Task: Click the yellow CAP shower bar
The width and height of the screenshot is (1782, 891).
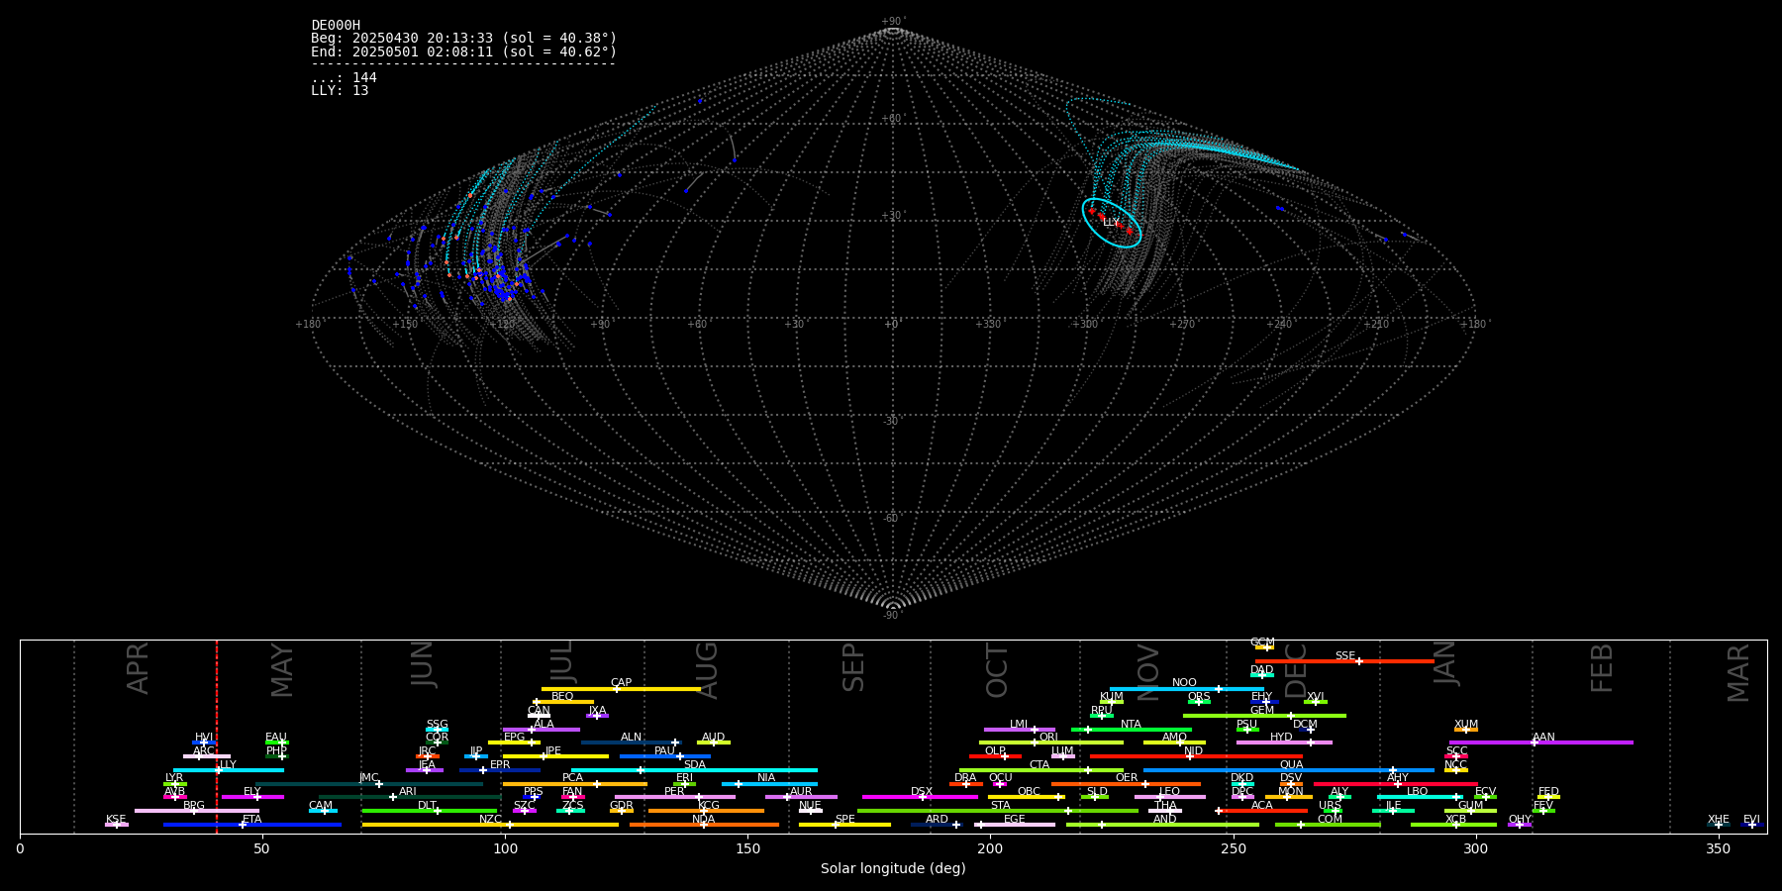Action: (621, 689)
